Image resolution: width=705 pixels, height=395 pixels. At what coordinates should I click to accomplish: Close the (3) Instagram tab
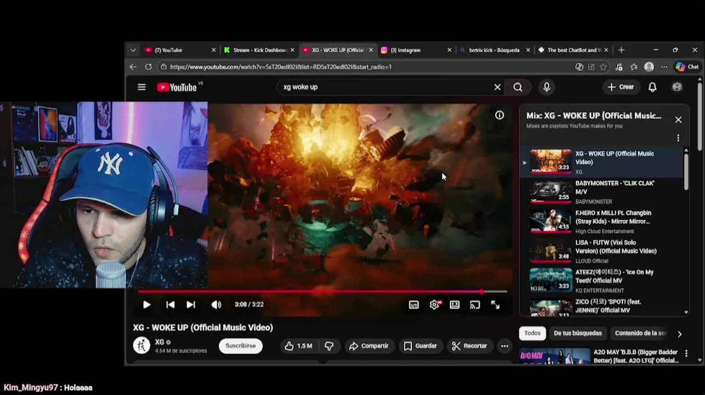coord(450,50)
